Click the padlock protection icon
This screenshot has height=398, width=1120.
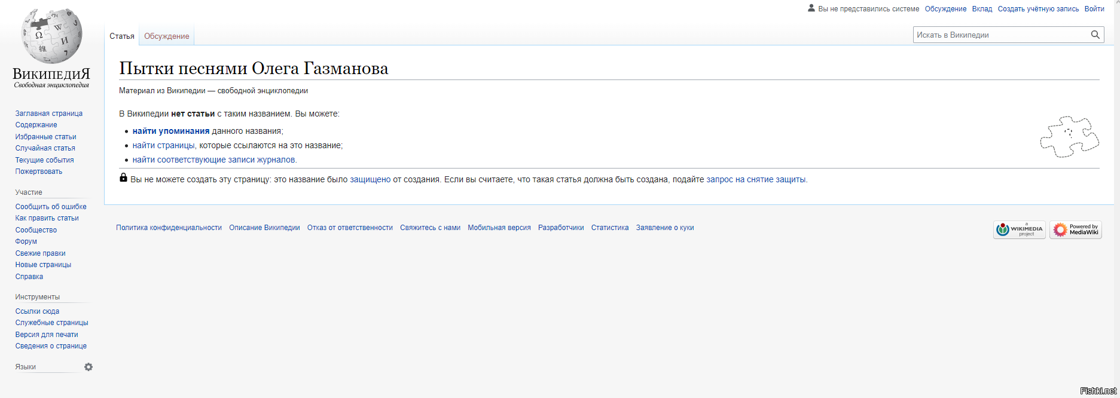123,177
